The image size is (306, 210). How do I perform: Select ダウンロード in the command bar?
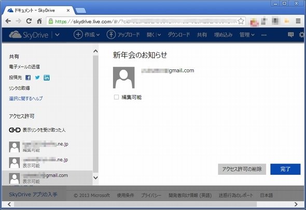(179, 35)
